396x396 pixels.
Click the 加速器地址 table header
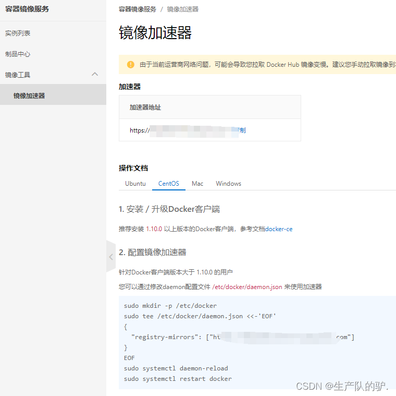[x=145, y=107]
